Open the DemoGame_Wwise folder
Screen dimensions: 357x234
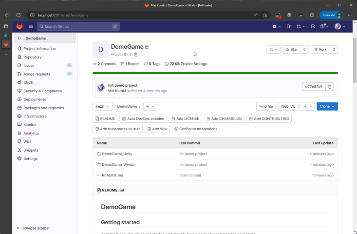click(x=118, y=164)
